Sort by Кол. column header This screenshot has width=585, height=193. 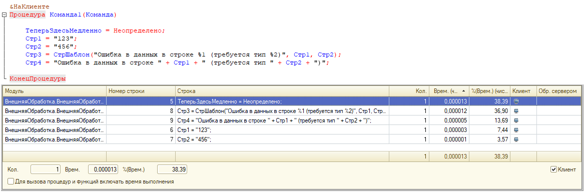tap(409, 91)
